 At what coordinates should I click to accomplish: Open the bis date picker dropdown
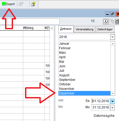click(112, 108)
